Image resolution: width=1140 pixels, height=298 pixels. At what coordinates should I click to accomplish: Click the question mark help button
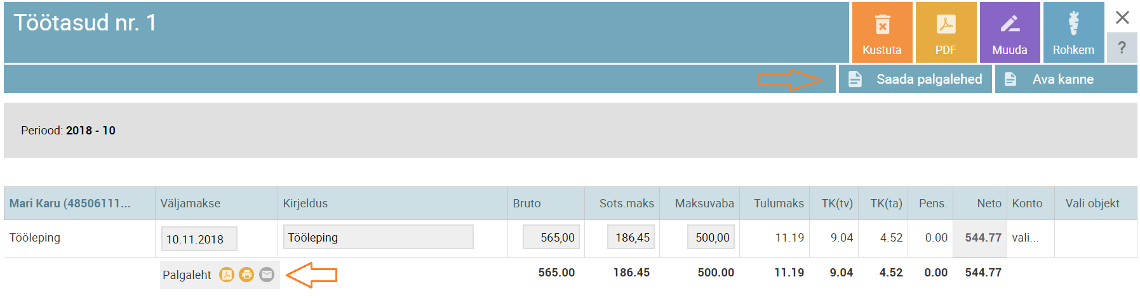1122,48
